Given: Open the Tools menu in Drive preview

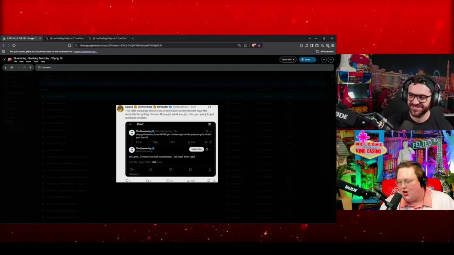Looking at the screenshot, I should (x=36, y=62).
